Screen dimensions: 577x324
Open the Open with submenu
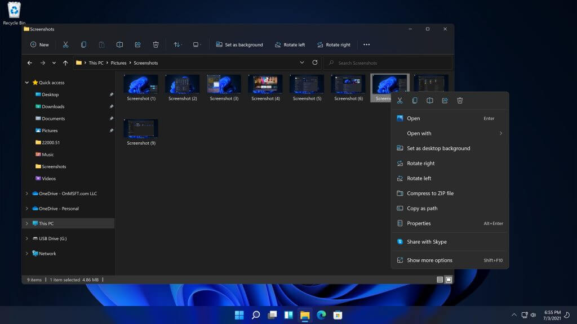[x=450, y=133]
